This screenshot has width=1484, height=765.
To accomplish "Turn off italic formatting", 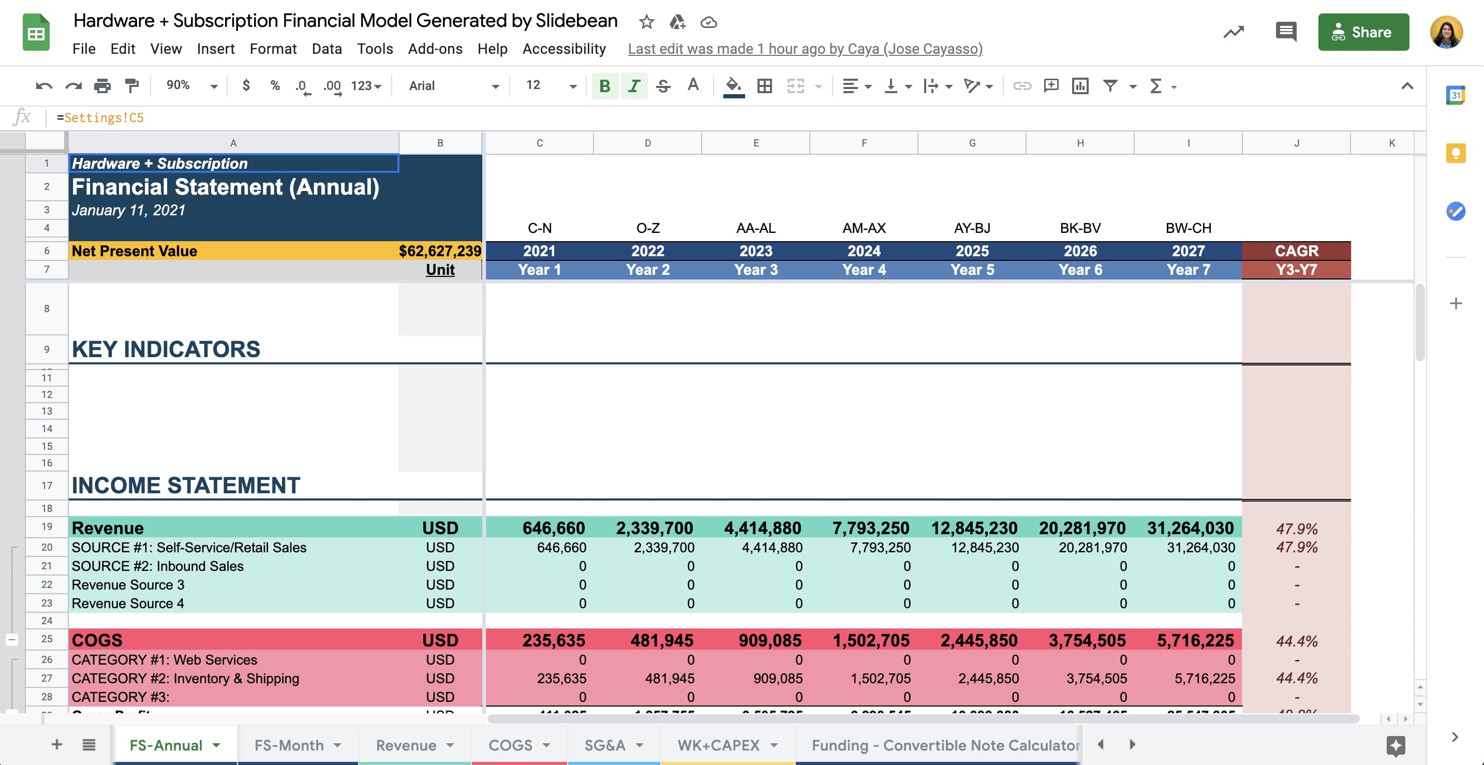I will (634, 85).
